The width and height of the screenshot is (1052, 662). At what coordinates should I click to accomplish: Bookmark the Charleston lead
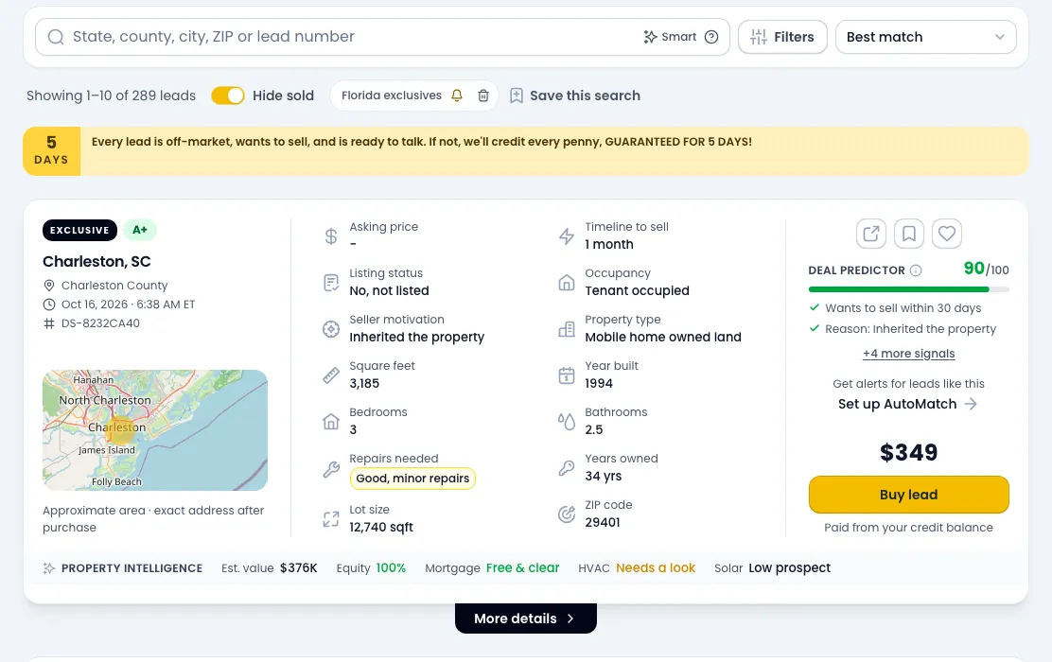click(909, 234)
